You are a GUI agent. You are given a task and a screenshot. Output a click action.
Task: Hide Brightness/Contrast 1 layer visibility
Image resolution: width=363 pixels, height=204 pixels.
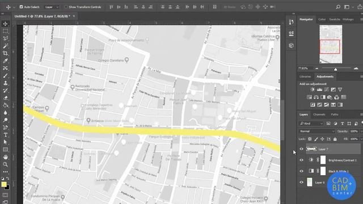301,160
